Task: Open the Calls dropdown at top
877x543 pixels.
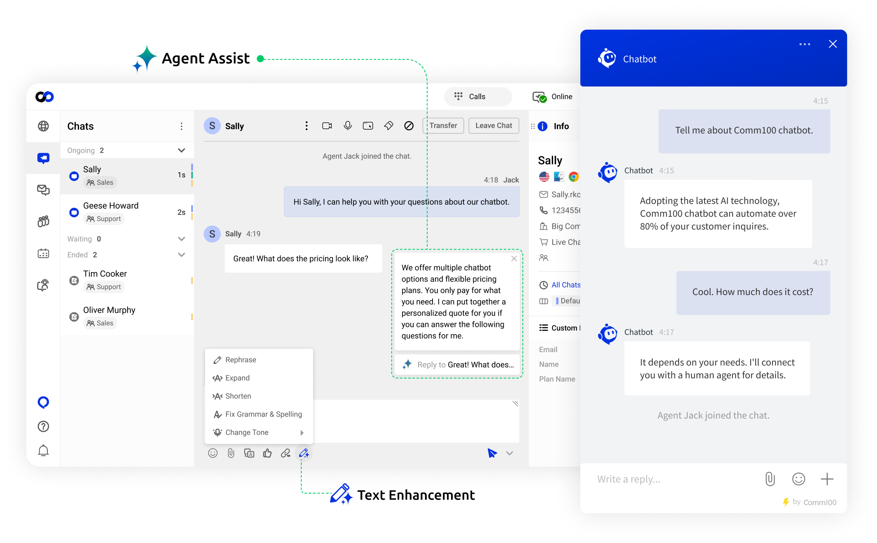Action: pyautogui.click(x=478, y=97)
